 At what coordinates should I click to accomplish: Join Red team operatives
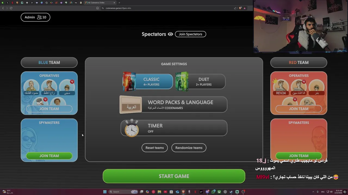click(299, 109)
